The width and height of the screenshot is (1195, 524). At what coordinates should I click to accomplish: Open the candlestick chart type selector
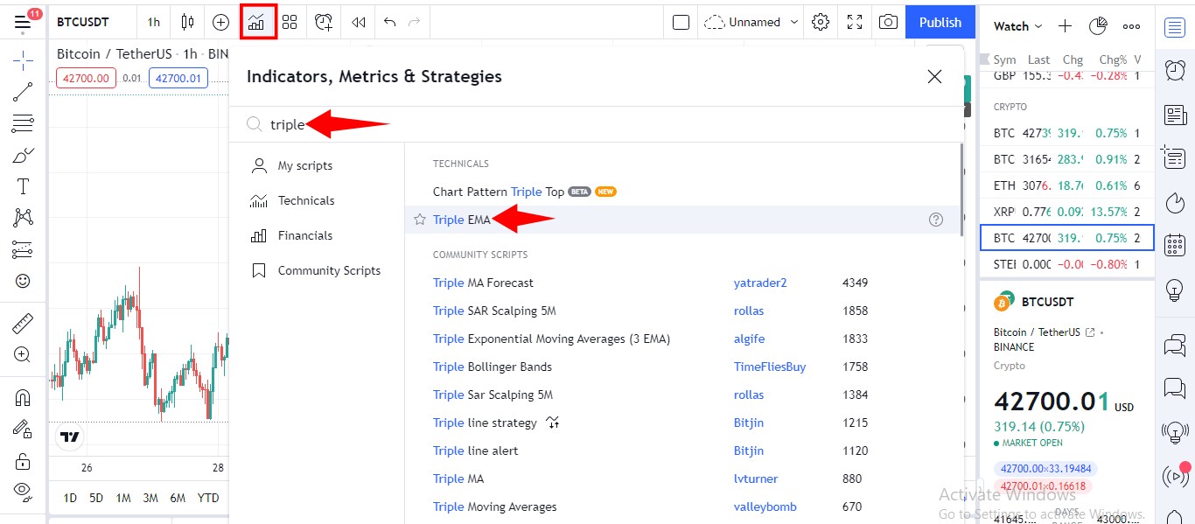tap(187, 22)
